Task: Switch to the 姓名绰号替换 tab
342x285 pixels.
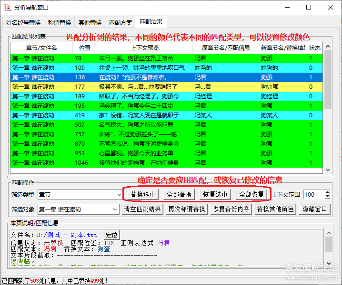Action: (x=23, y=22)
